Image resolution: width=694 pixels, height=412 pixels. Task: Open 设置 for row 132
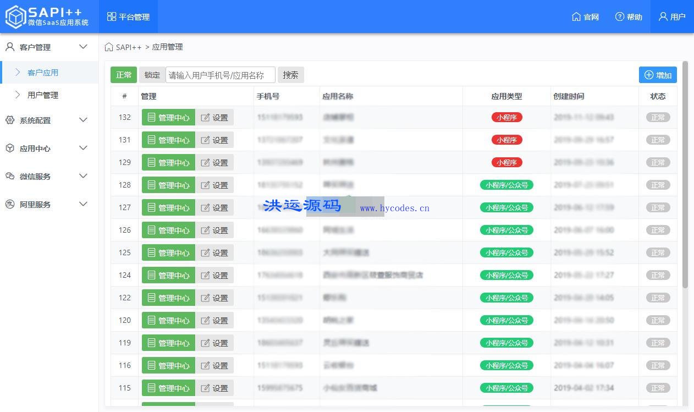[214, 117]
